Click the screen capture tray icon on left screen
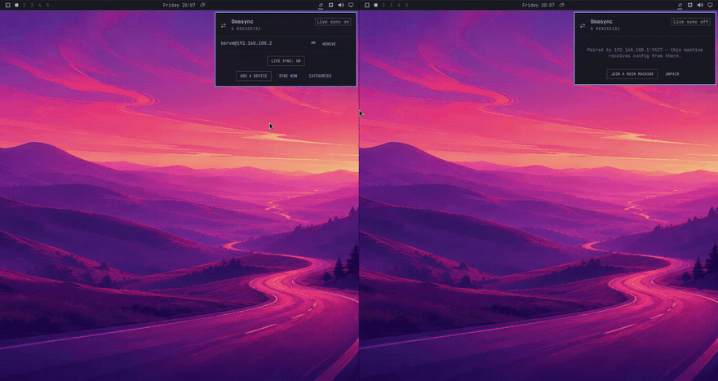The height and width of the screenshot is (381, 718). pos(331,5)
